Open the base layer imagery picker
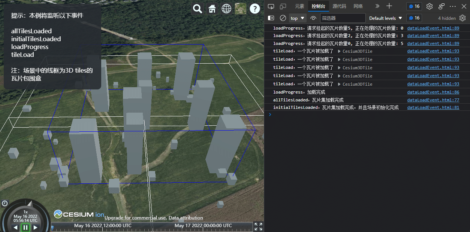The width and height of the screenshot is (470, 232). tap(241, 9)
